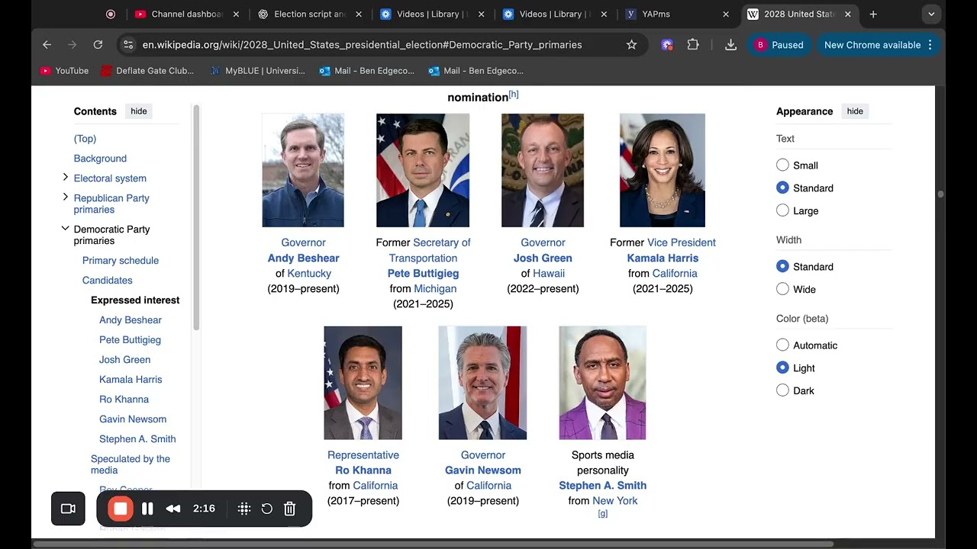Open the Gavin Newsom name link under photo
Screen dimensions: 977x549
483,470
